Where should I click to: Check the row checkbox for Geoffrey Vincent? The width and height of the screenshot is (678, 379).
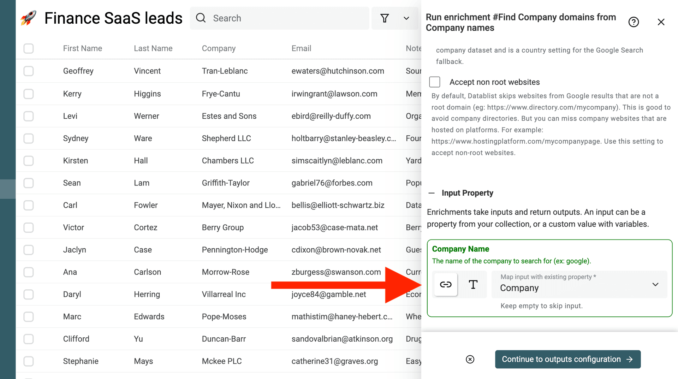point(28,71)
